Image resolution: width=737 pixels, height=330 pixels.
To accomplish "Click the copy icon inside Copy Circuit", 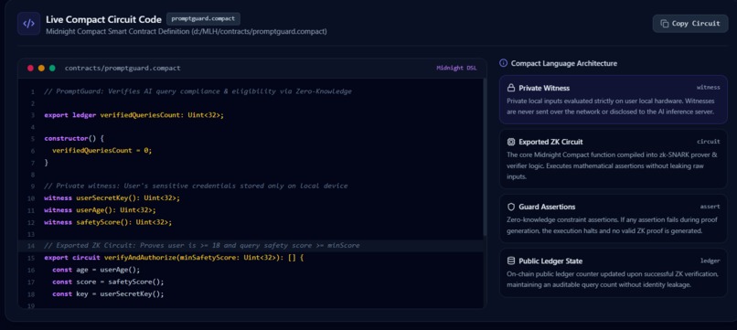I will coord(664,24).
